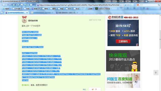Open the 百度一下 bookmark

point(36,9)
